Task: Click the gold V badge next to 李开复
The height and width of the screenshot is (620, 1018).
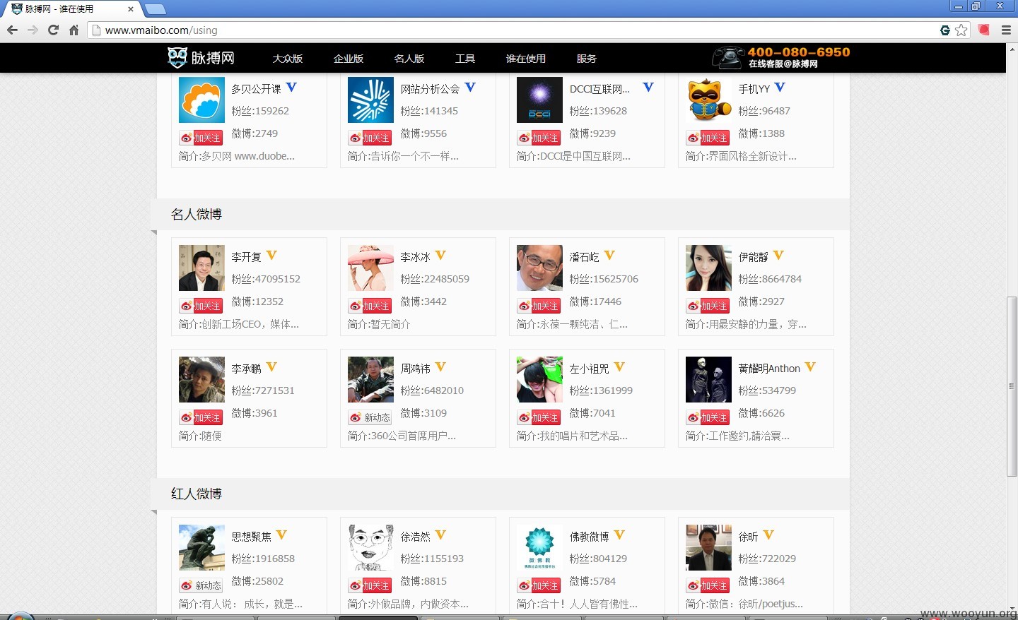Action: pos(271,256)
